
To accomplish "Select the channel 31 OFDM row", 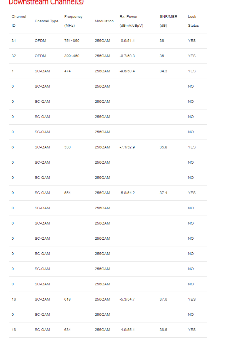I will tap(108, 41).
